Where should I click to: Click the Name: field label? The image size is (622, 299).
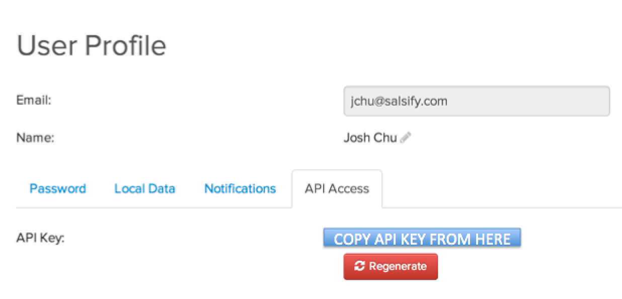coord(35,137)
